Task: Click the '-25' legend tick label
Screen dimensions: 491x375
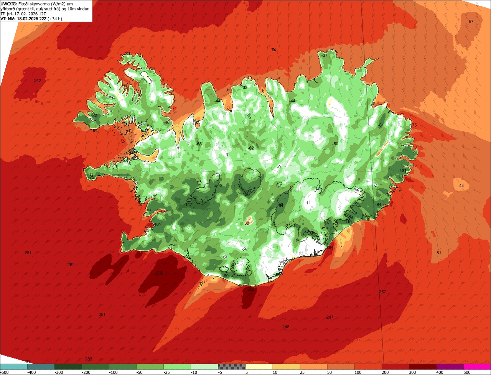Action: [168, 372]
